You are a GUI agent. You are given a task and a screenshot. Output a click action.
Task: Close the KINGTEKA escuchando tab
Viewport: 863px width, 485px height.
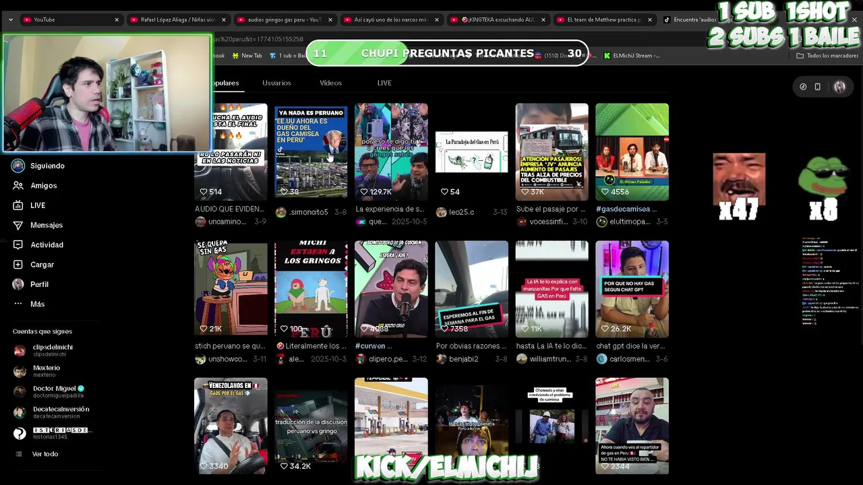(543, 20)
